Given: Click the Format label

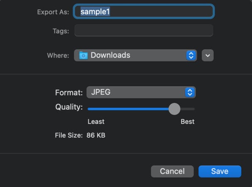Looking at the screenshot, I should pos(69,93).
